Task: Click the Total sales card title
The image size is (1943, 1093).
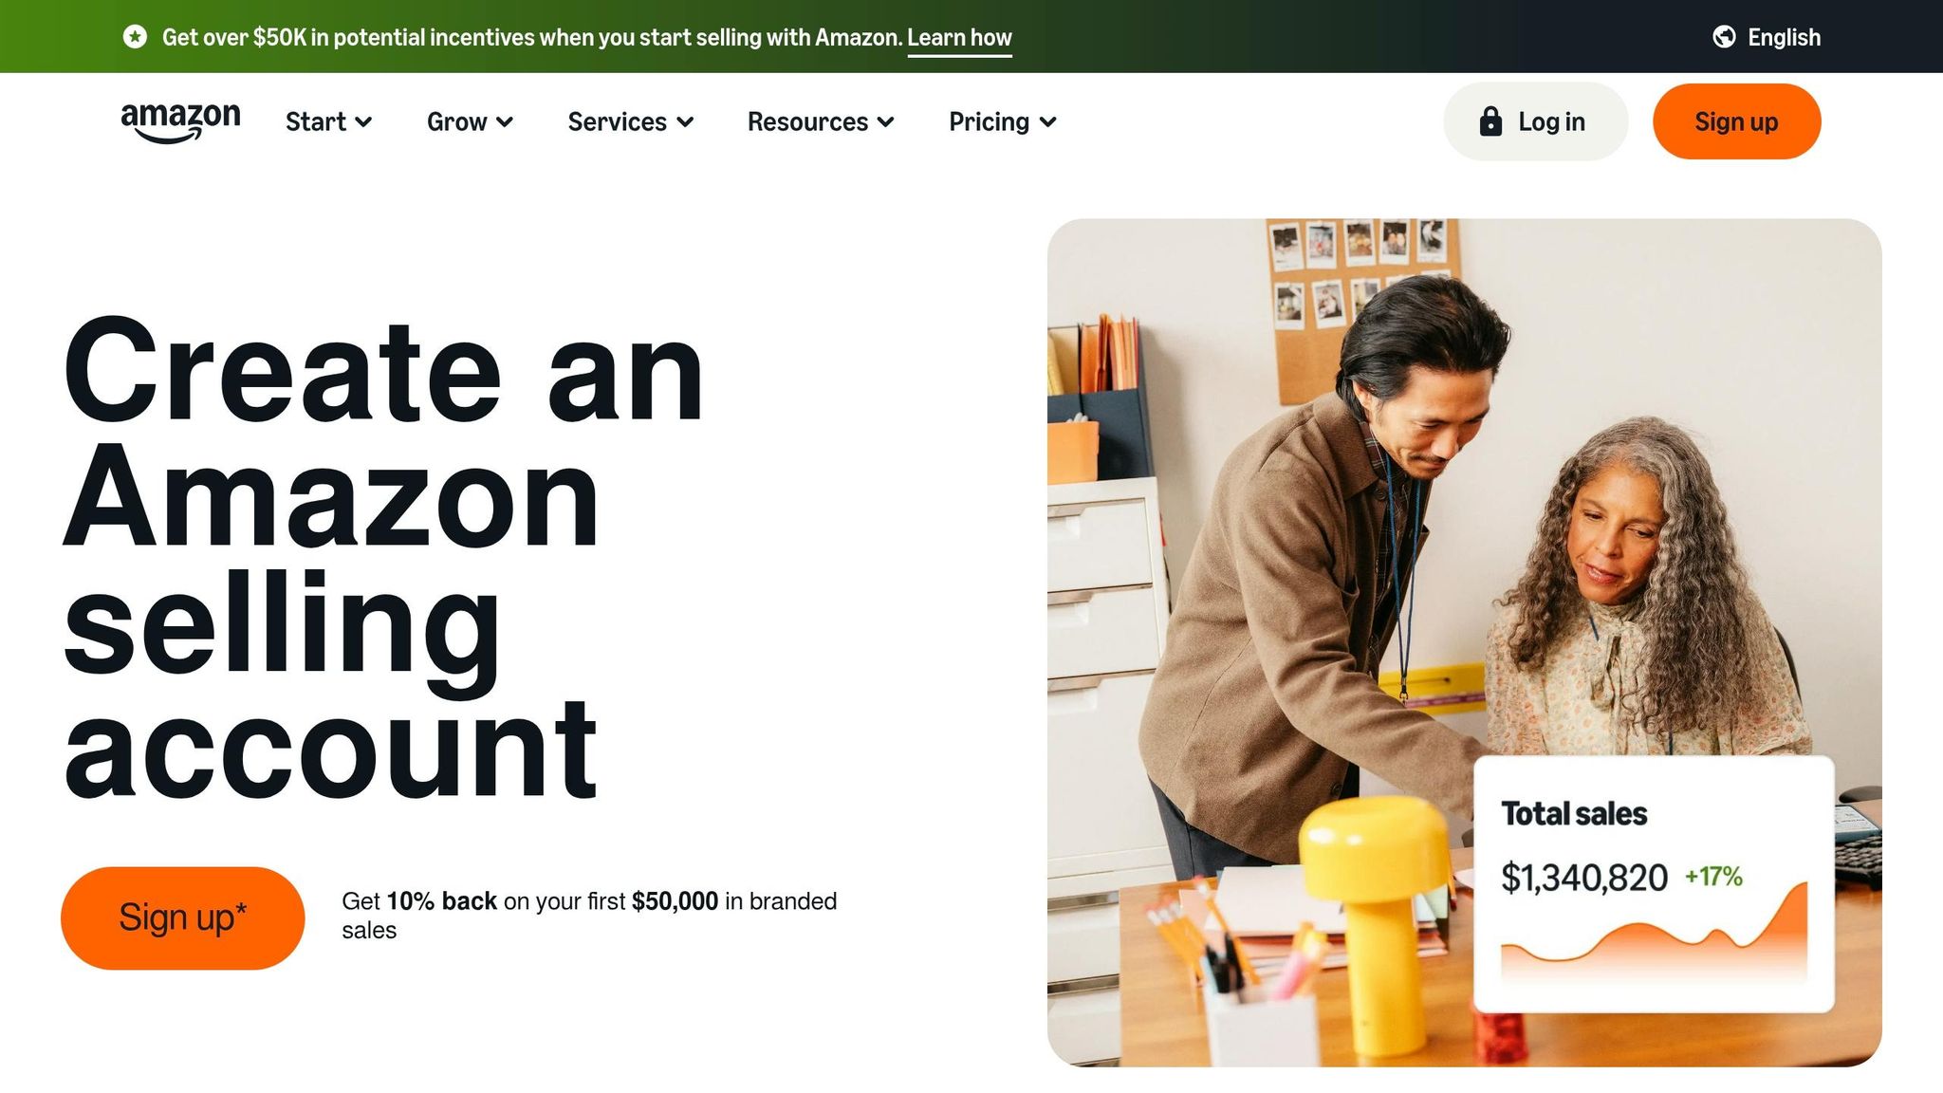Action: click(1574, 814)
